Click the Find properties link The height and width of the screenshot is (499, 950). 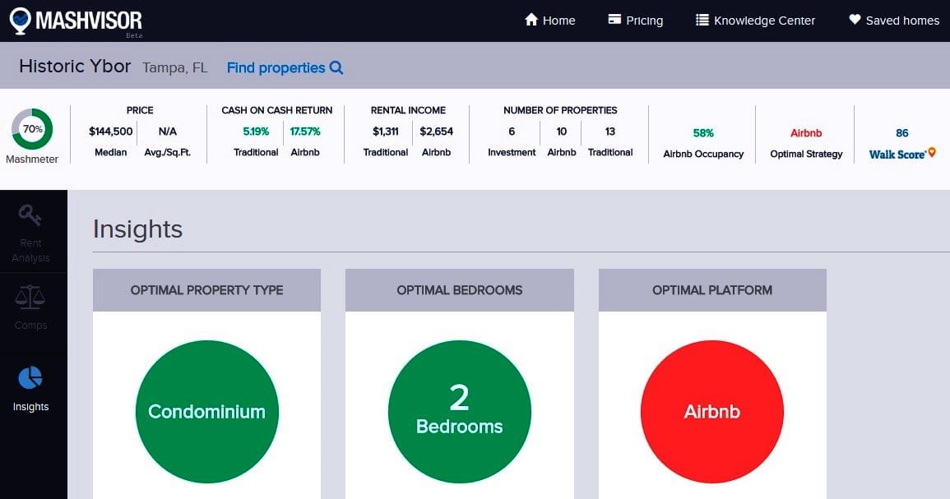point(276,68)
